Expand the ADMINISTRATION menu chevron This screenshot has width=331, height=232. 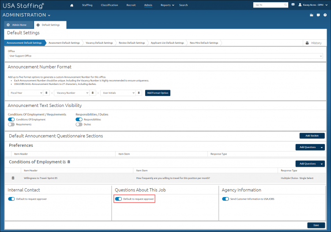coord(49,15)
